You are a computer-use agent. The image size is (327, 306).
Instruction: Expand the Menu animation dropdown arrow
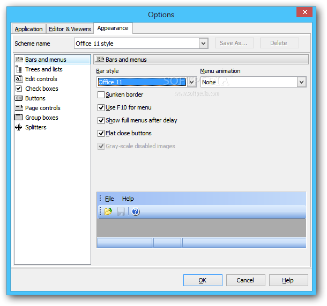tap(301, 82)
